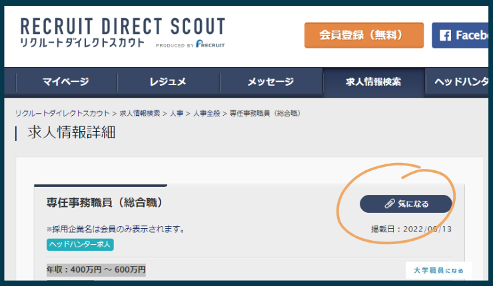This screenshot has height=286, width=493.
Task: Click the Facebook f icon
Action: [446, 35]
